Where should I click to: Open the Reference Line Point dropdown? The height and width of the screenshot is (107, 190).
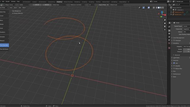click(x=78, y=5)
